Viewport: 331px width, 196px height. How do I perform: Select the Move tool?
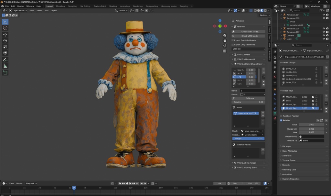[x=5, y=35]
